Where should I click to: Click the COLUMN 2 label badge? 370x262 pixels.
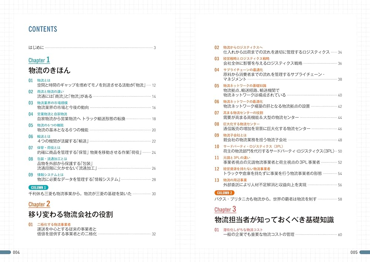[224, 192]
